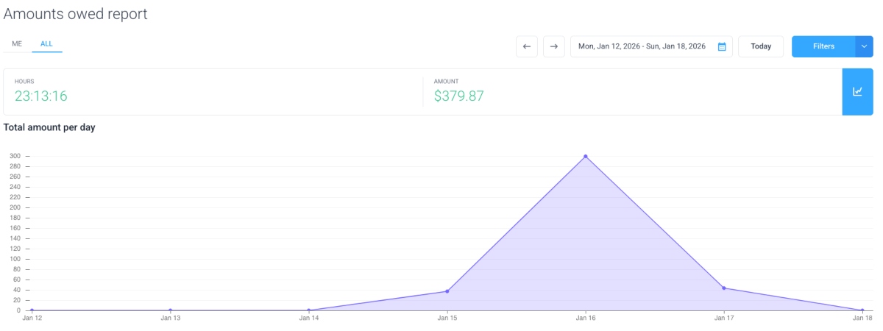Switch to the ME tab
The image size is (883, 331).
(x=17, y=44)
